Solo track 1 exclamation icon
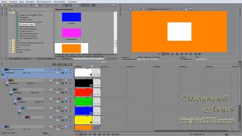 [x=70, y=70]
